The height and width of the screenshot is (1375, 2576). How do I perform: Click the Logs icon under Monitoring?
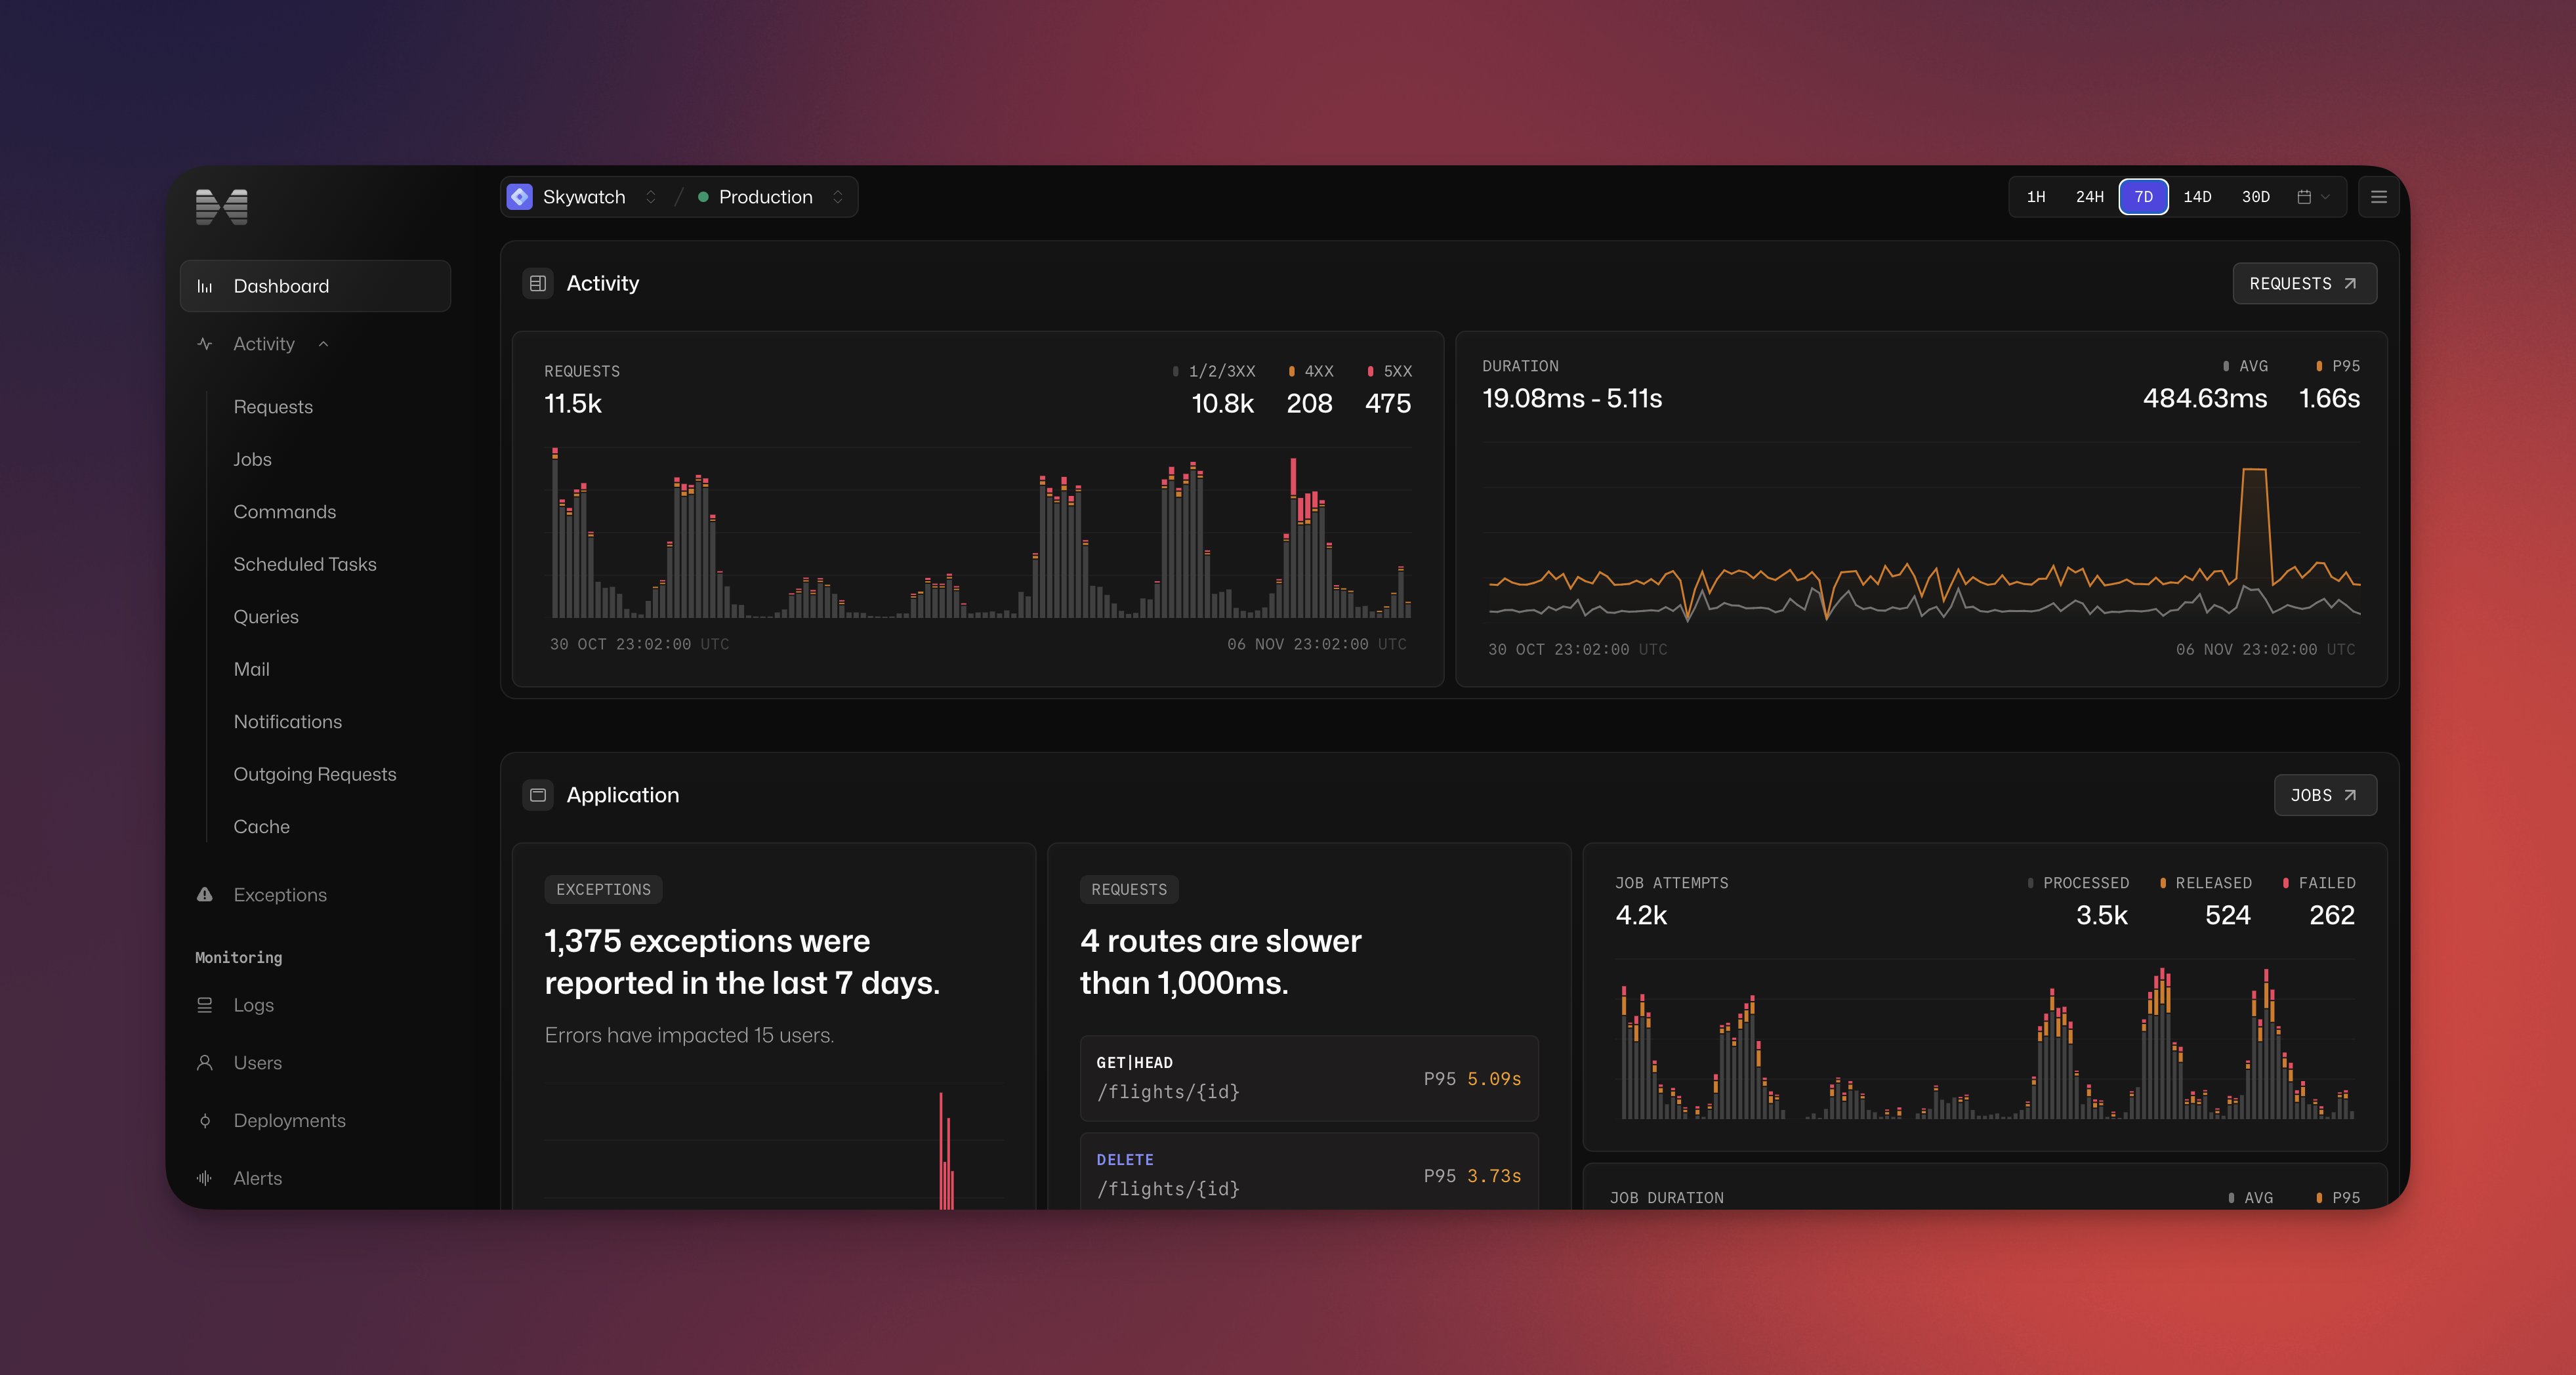click(205, 1005)
